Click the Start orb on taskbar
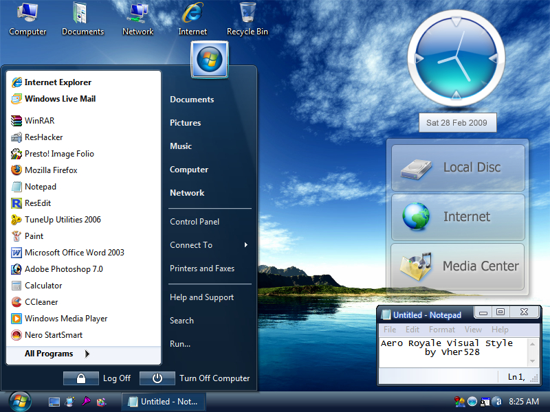 pos(20,402)
